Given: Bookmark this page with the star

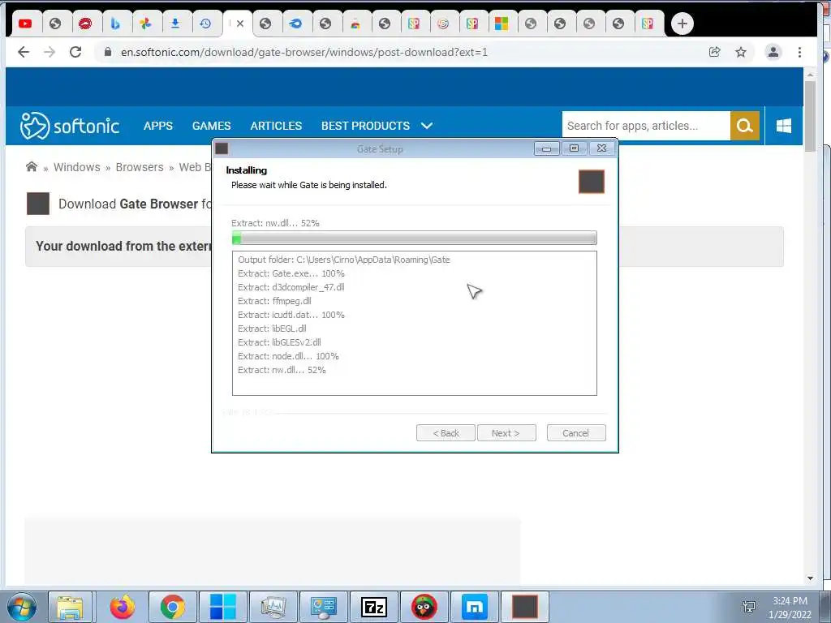Looking at the screenshot, I should pos(741,52).
